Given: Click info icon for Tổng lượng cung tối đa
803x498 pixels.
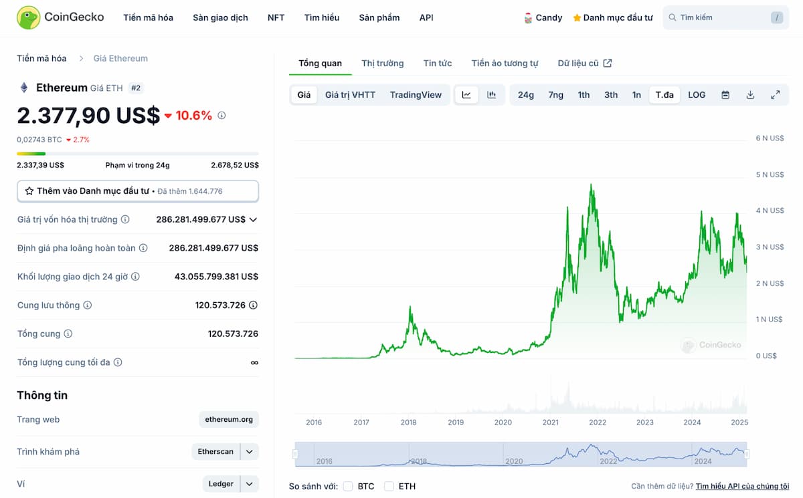Looking at the screenshot, I should click(118, 362).
